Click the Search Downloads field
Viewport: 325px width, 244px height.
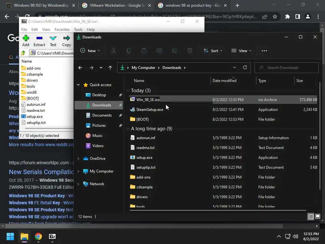coord(287,68)
